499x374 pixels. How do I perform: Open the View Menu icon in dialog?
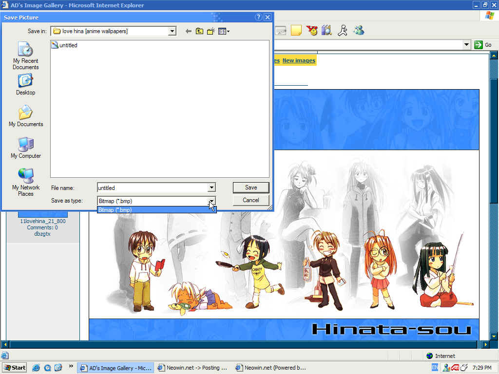[x=224, y=31]
